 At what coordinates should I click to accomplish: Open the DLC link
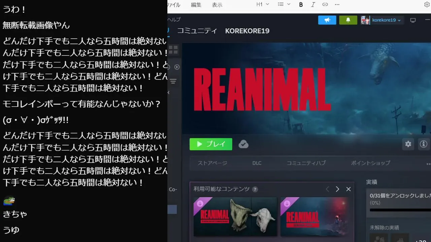[x=257, y=163]
